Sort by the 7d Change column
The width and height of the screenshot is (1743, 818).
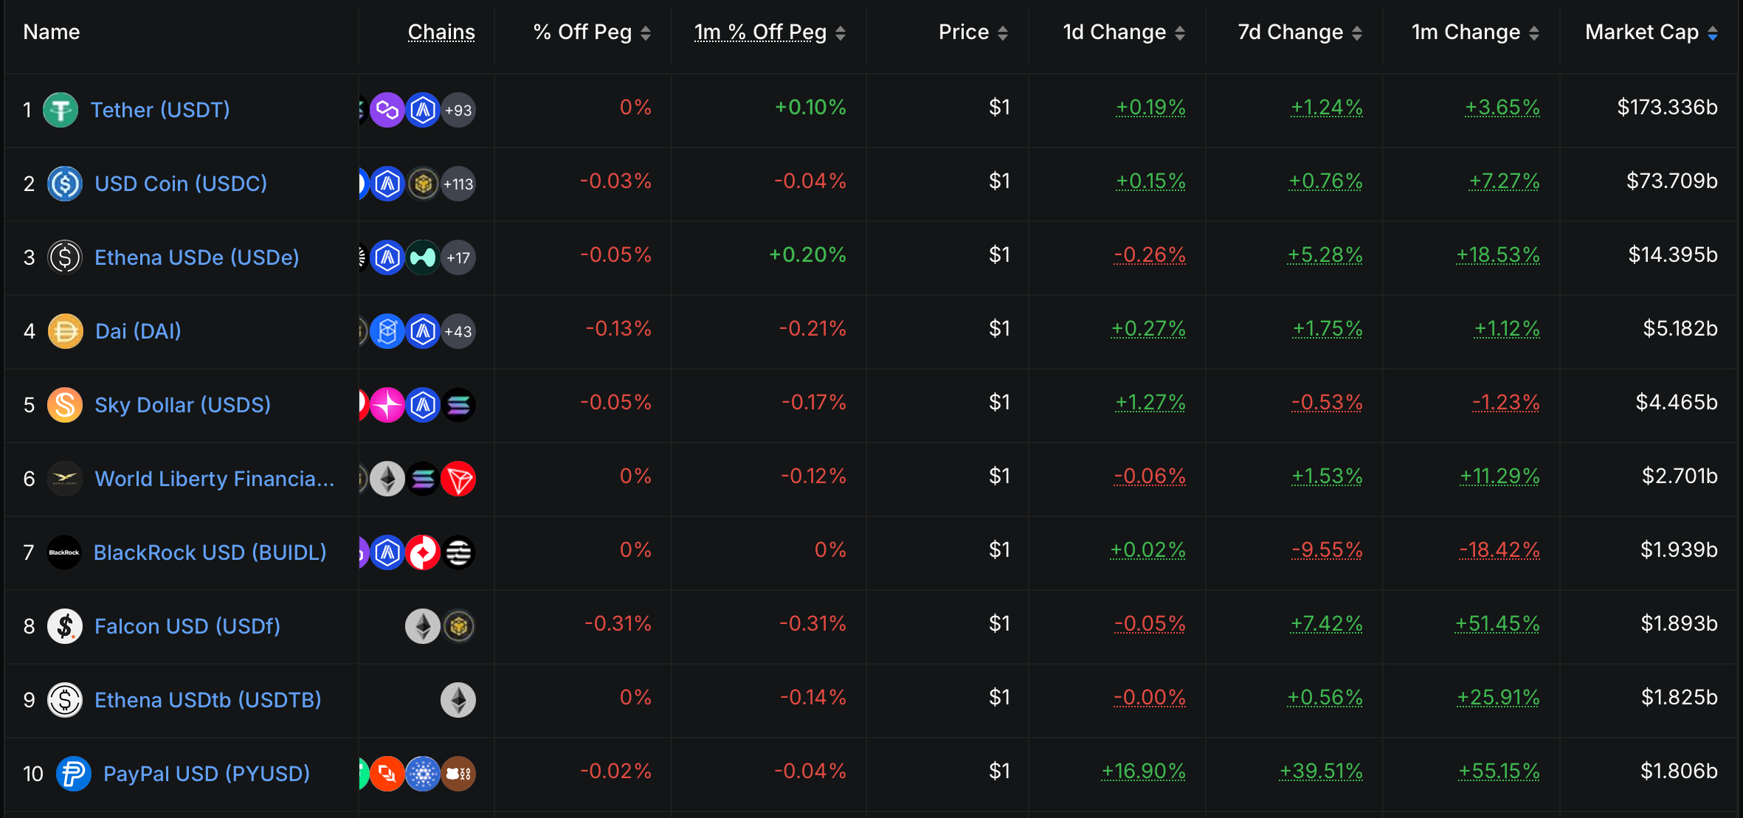pyautogui.click(x=1300, y=32)
